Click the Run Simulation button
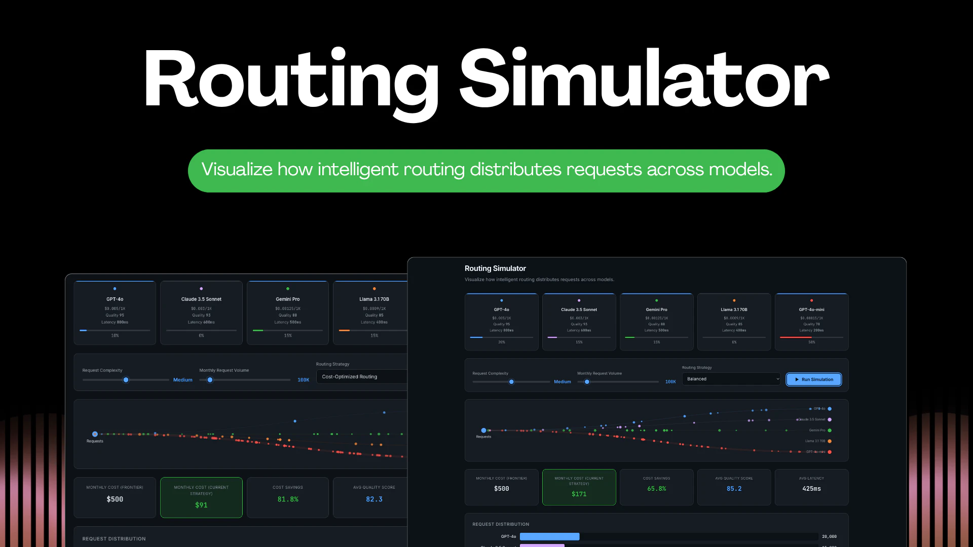This screenshot has width=973, height=547. [x=813, y=379]
